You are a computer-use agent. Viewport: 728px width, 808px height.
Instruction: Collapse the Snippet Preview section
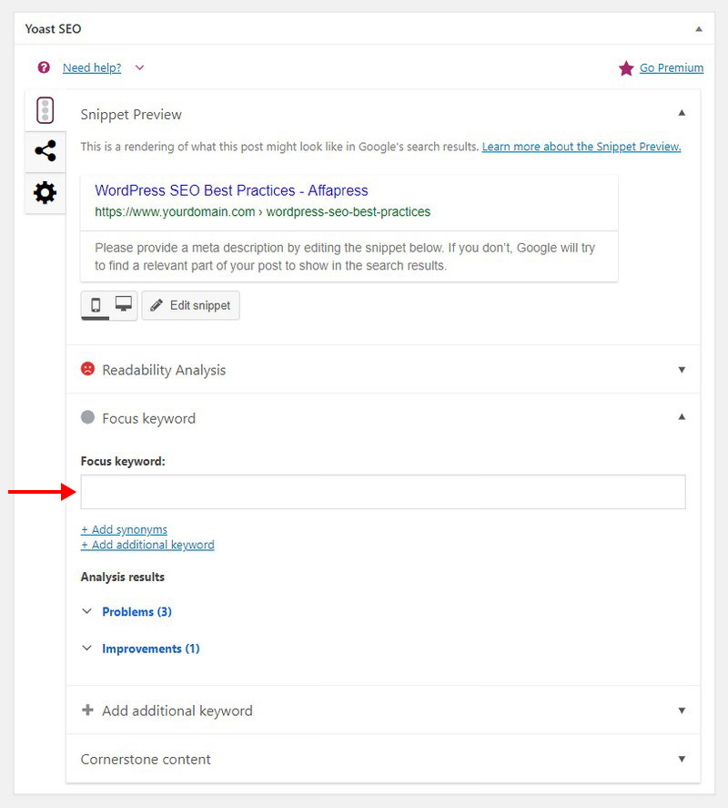[682, 113]
